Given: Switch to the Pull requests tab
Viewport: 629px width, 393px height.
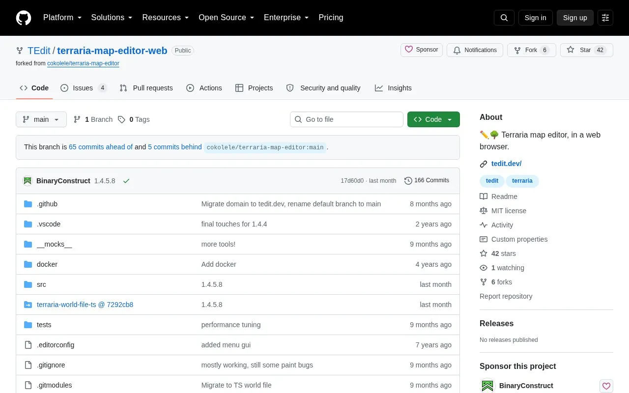Looking at the screenshot, I should (x=146, y=88).
